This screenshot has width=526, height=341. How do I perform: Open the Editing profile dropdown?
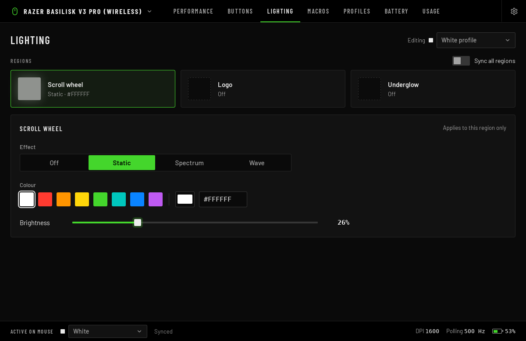[x=476, y=40]
